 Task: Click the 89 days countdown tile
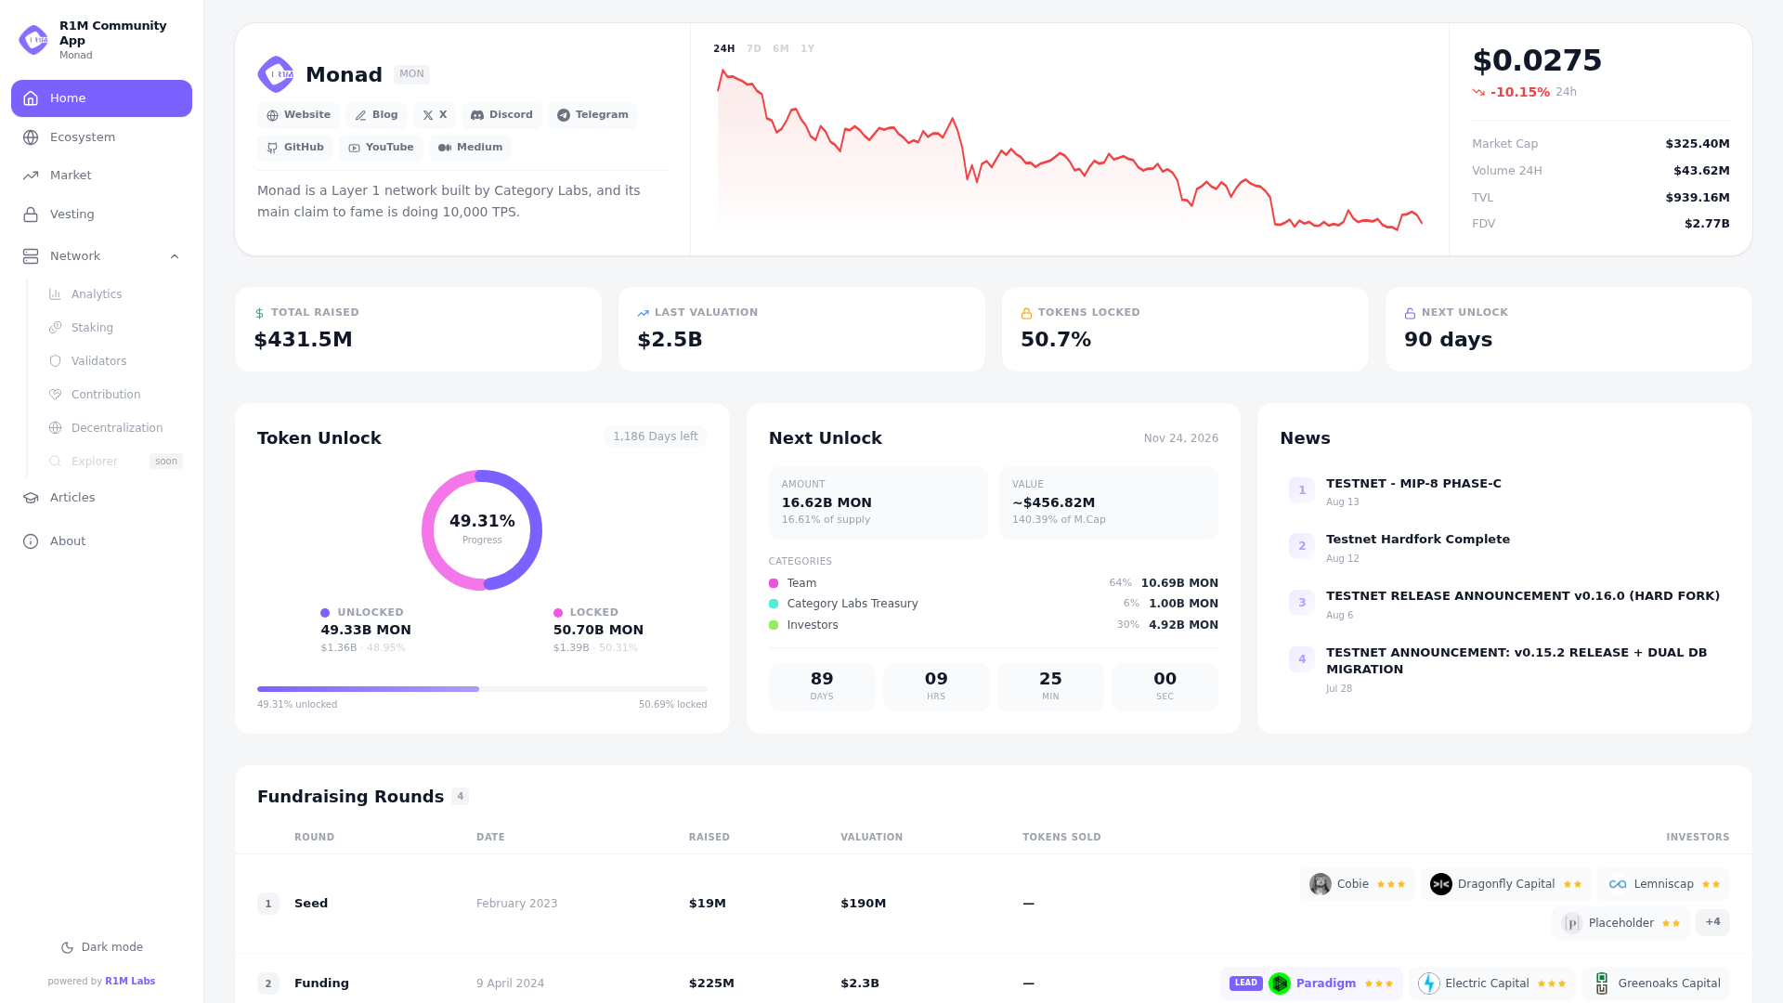coord(822,687)
